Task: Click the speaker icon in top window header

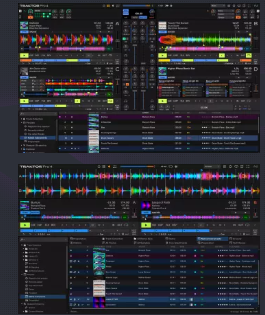Action: coord(113,6)
